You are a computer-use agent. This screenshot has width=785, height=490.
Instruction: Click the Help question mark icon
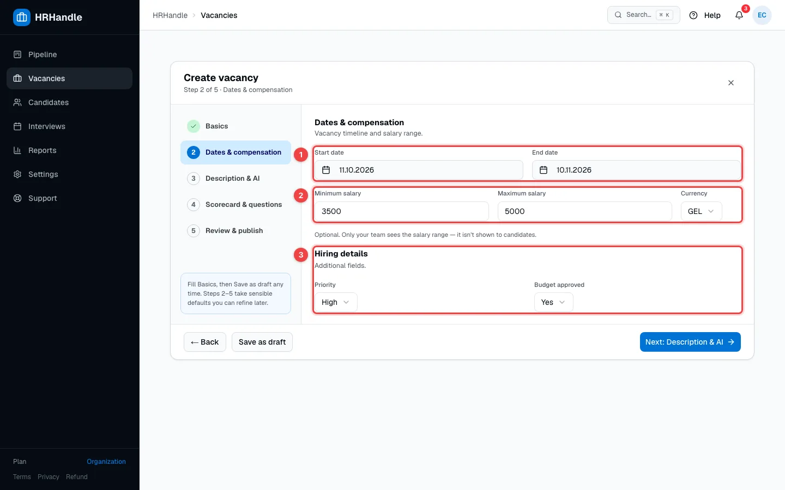click(x=693, y=15)
